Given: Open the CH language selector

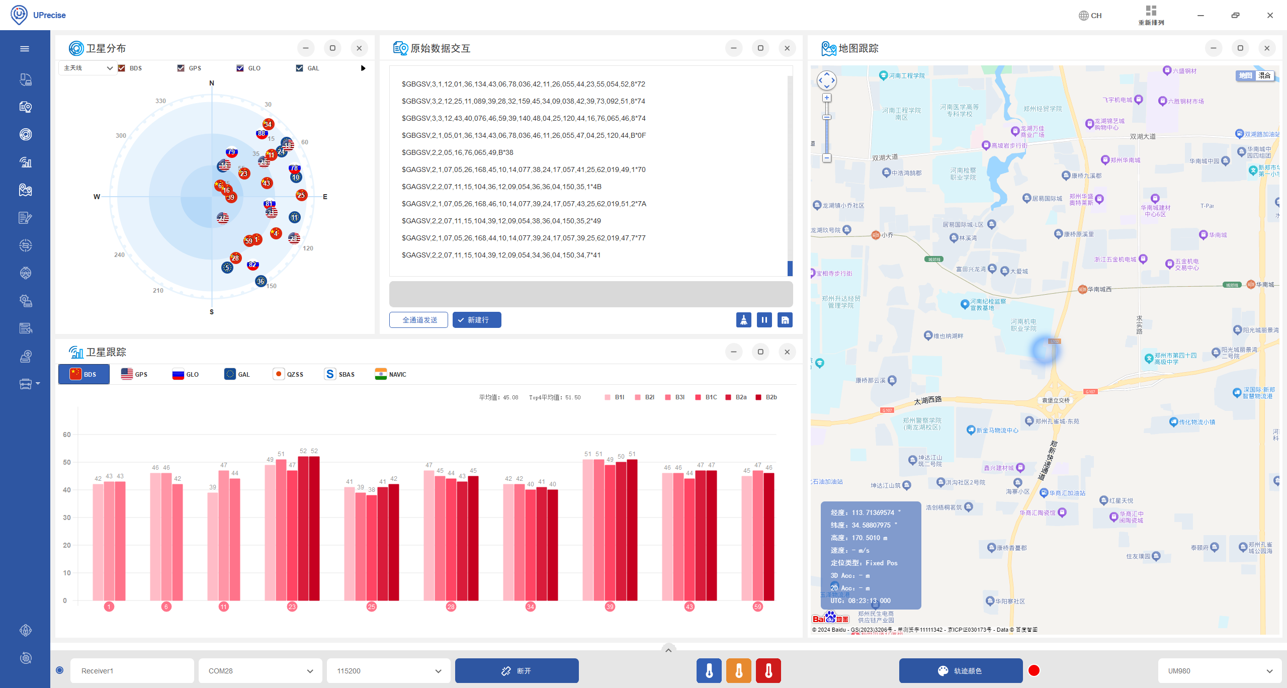Looking at the screenshot, I should (1090, 16).
